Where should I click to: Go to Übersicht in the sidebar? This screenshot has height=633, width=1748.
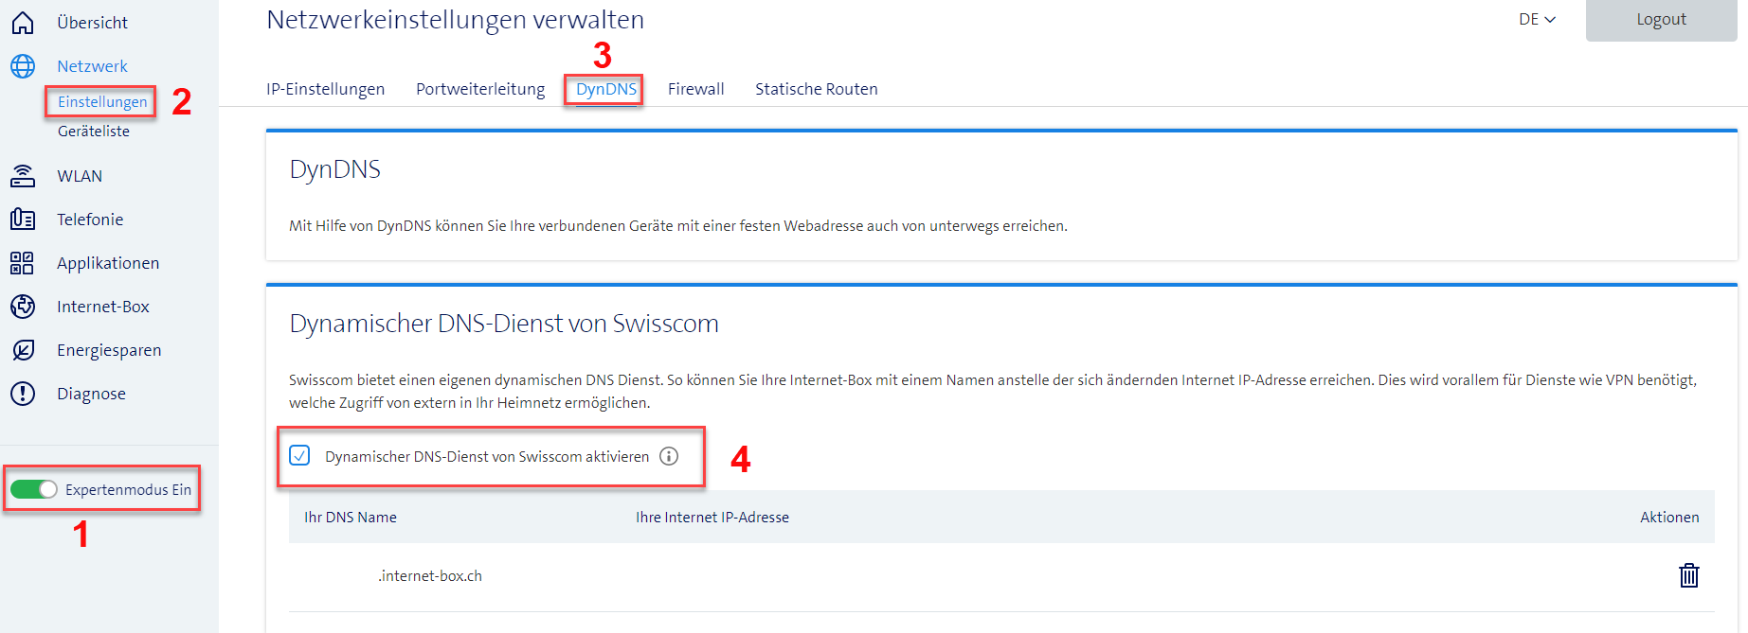92,23
